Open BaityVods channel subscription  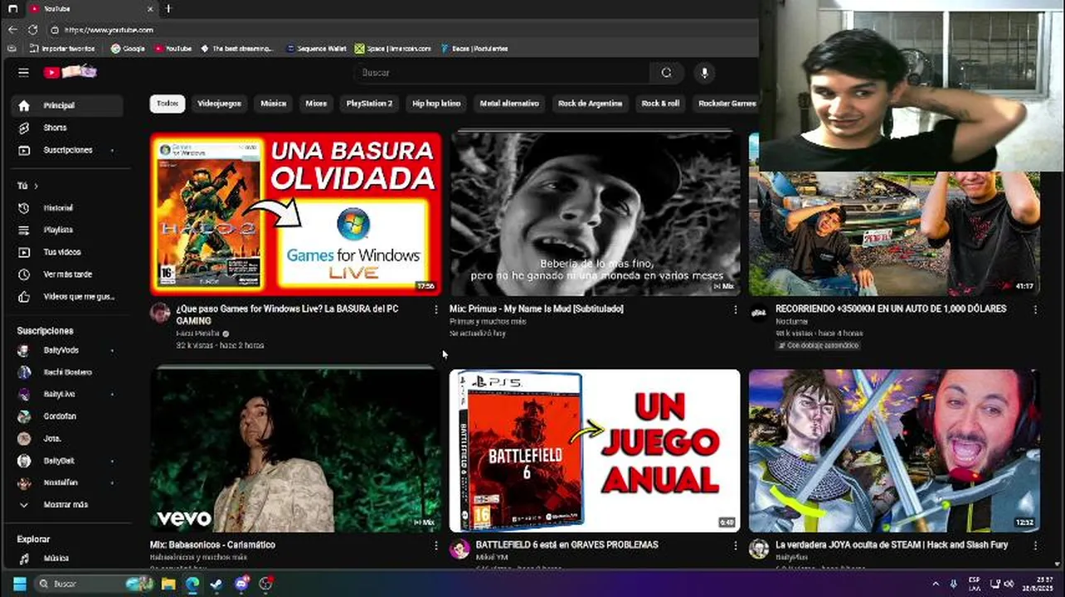(66, 350)
